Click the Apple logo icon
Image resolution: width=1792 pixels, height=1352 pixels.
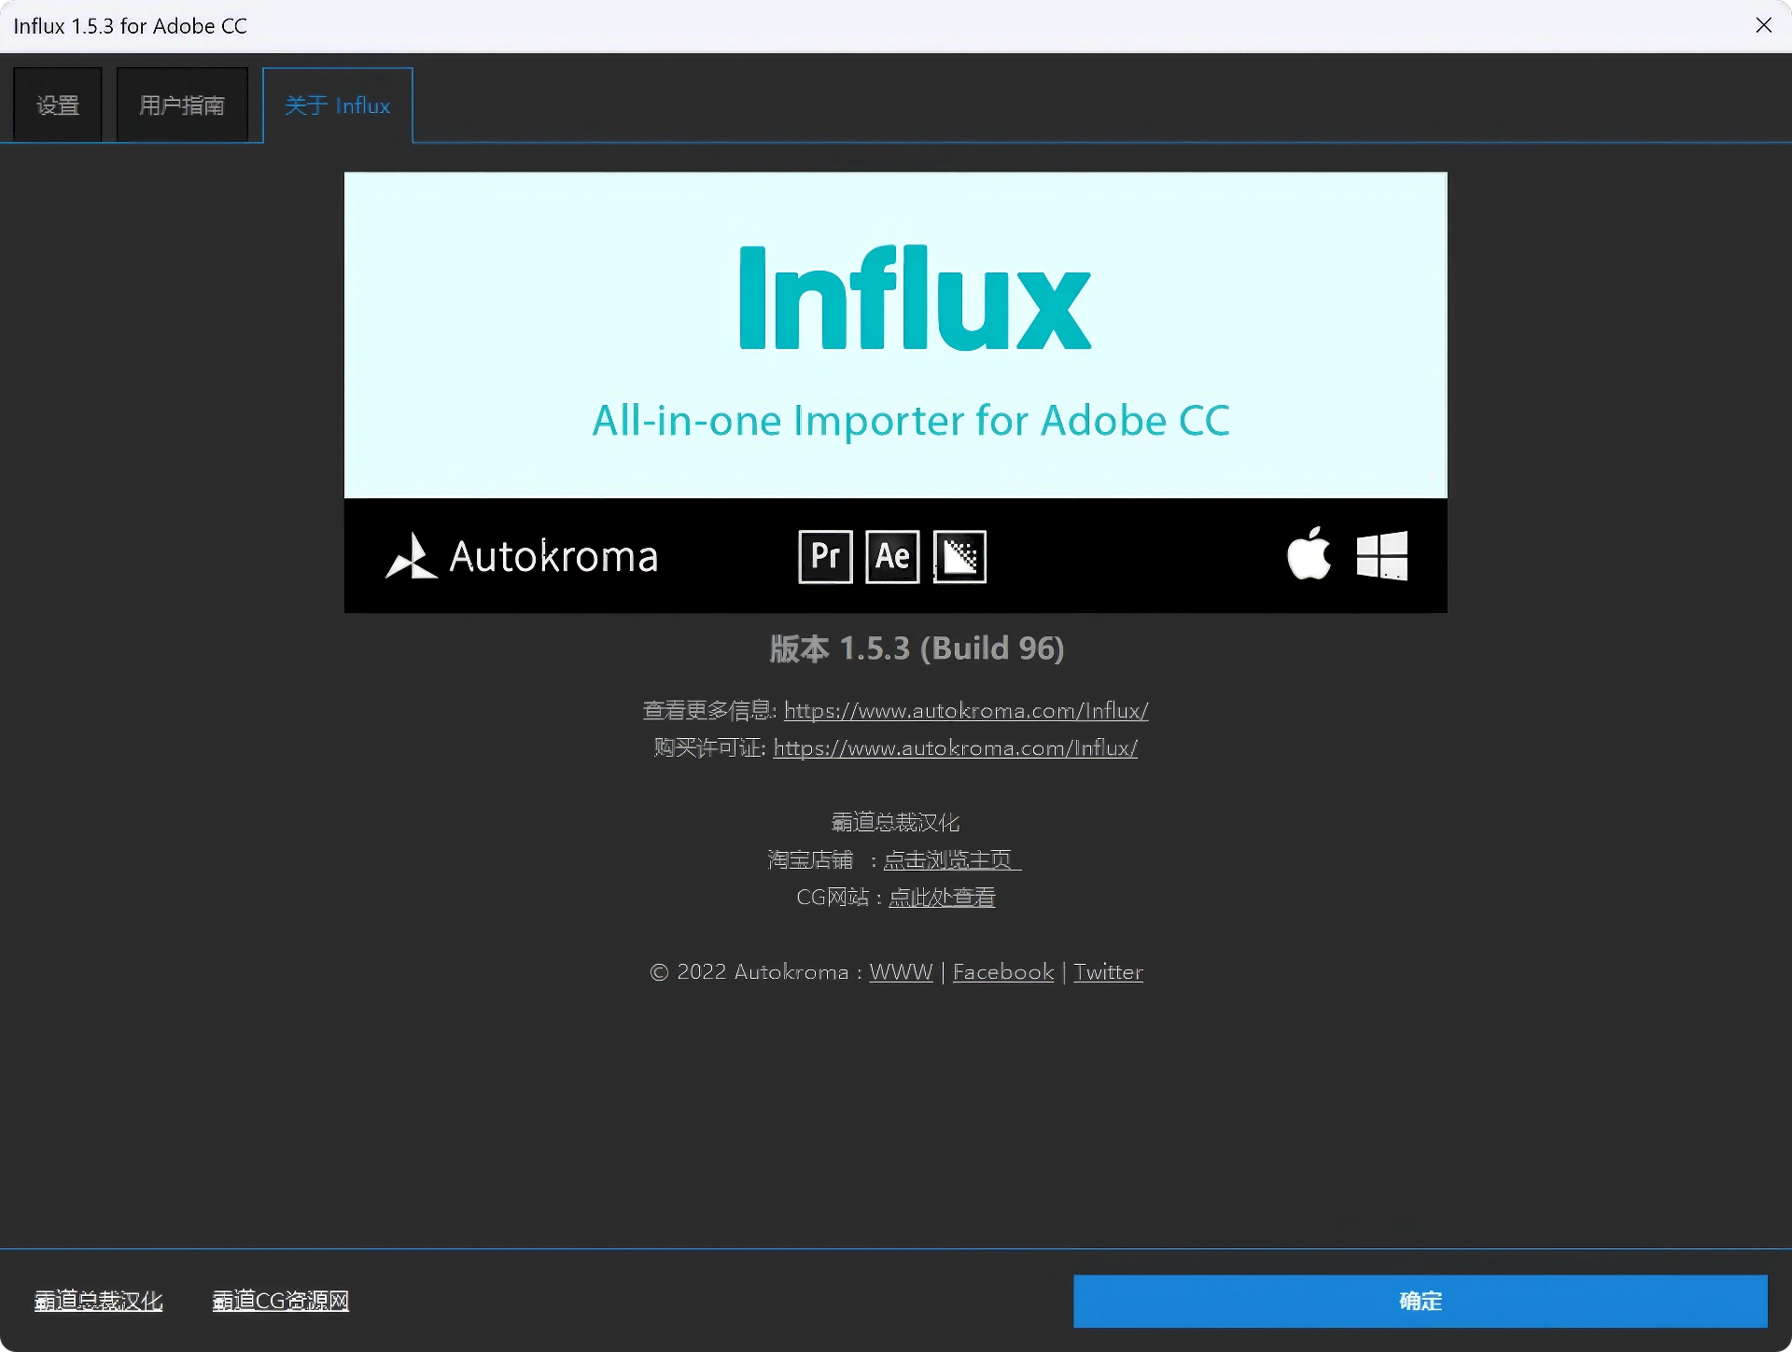click(1309, 553)
